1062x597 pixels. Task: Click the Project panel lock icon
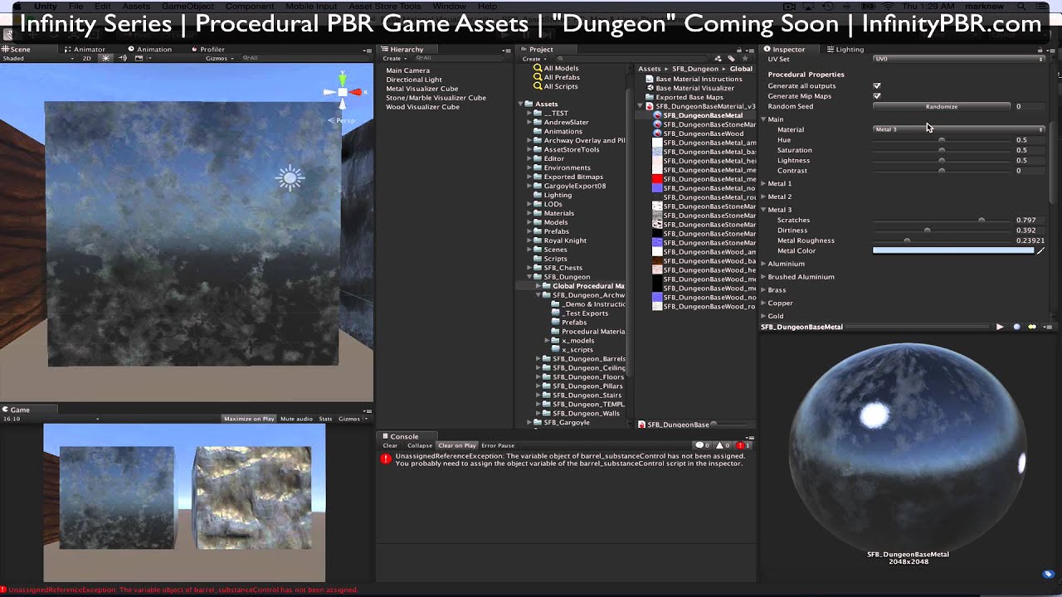(x=740, y=50)
